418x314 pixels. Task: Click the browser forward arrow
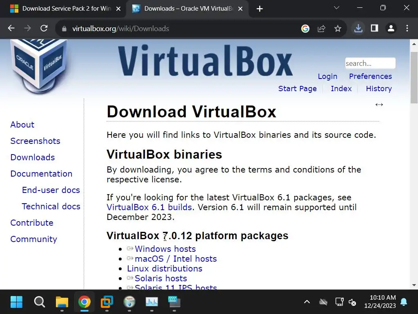click(27, 28)
